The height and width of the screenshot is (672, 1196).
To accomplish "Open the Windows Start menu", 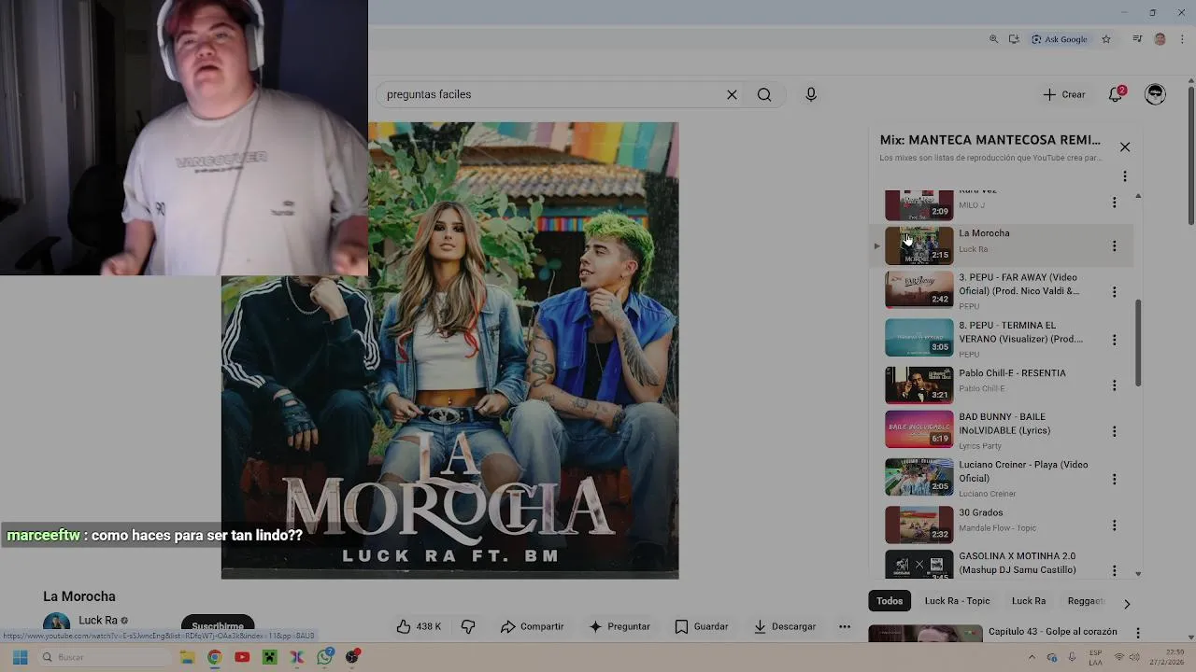I will [x=20, y=657].
